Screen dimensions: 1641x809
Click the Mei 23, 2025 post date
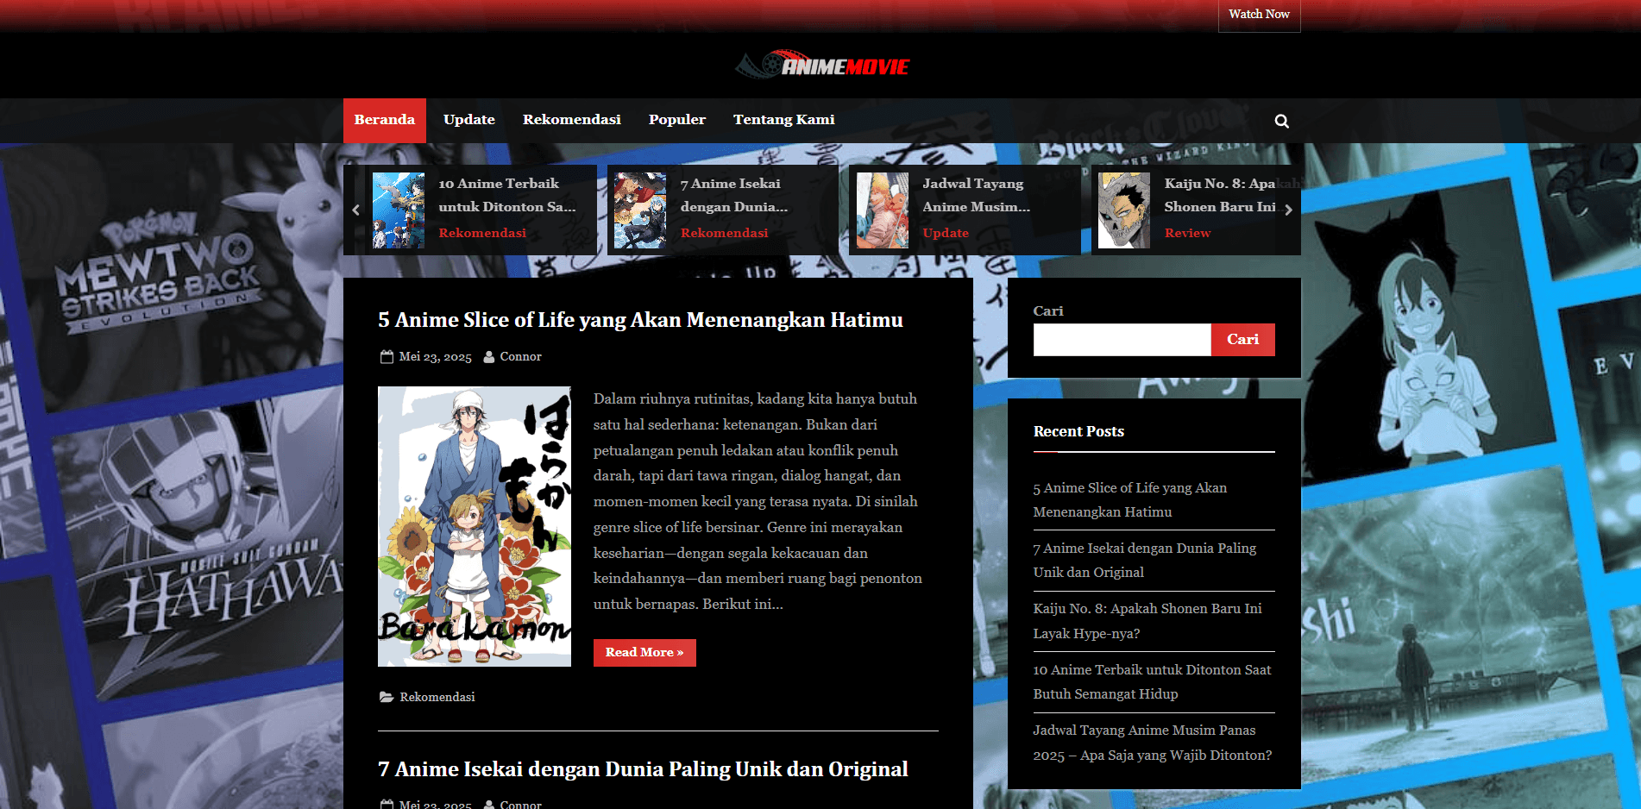pos(435,357)
